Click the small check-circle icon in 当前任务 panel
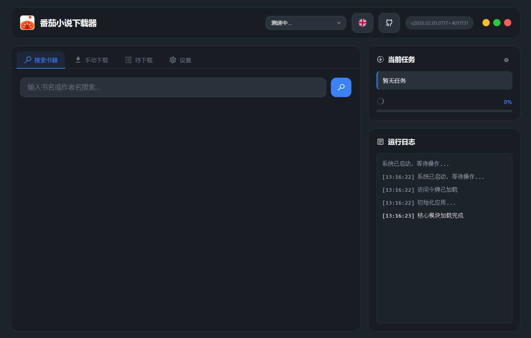Screen dimensions: 531x338 pos(506,60)
